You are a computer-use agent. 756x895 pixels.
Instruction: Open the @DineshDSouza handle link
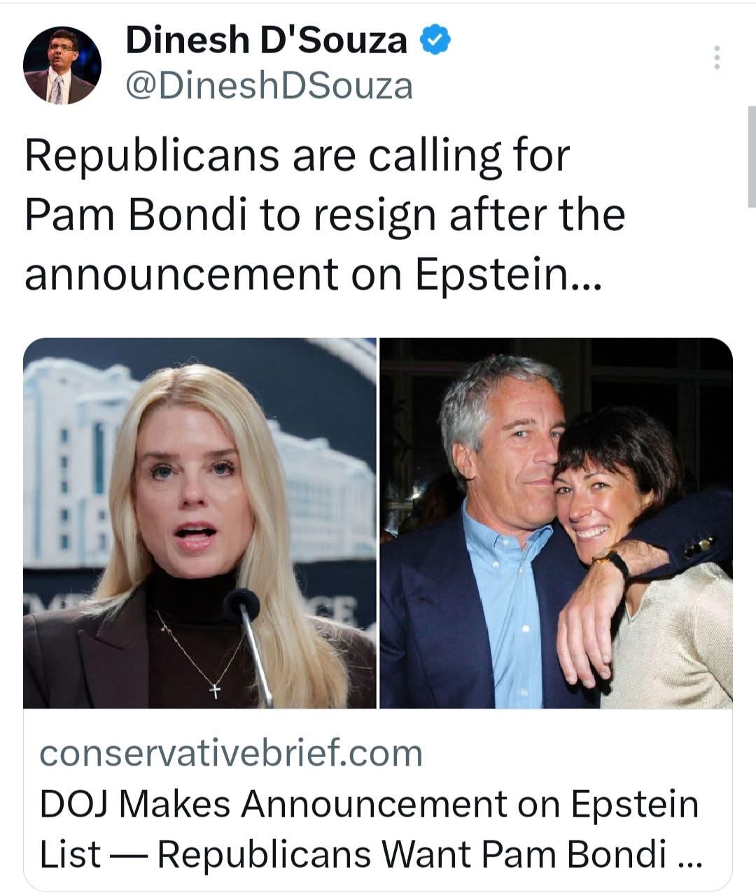pyautogui.click(x=269, y=87)
